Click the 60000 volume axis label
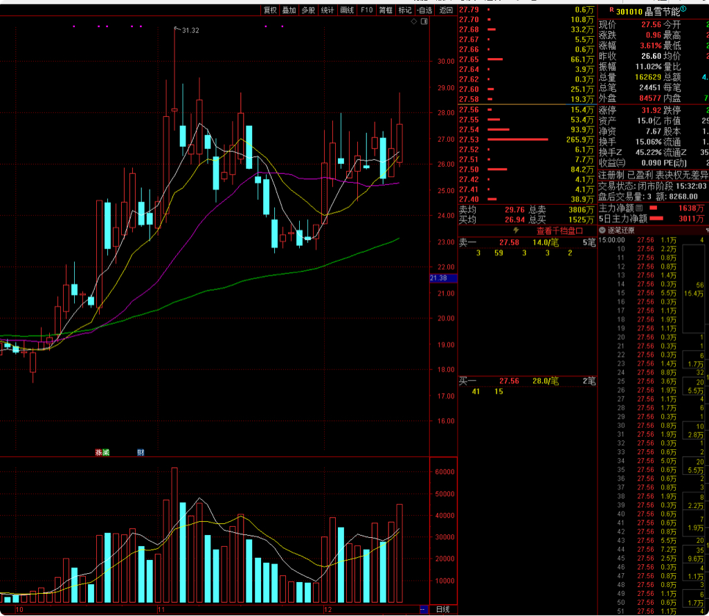This screenshot has width=709, height=616. coord(445,472)
